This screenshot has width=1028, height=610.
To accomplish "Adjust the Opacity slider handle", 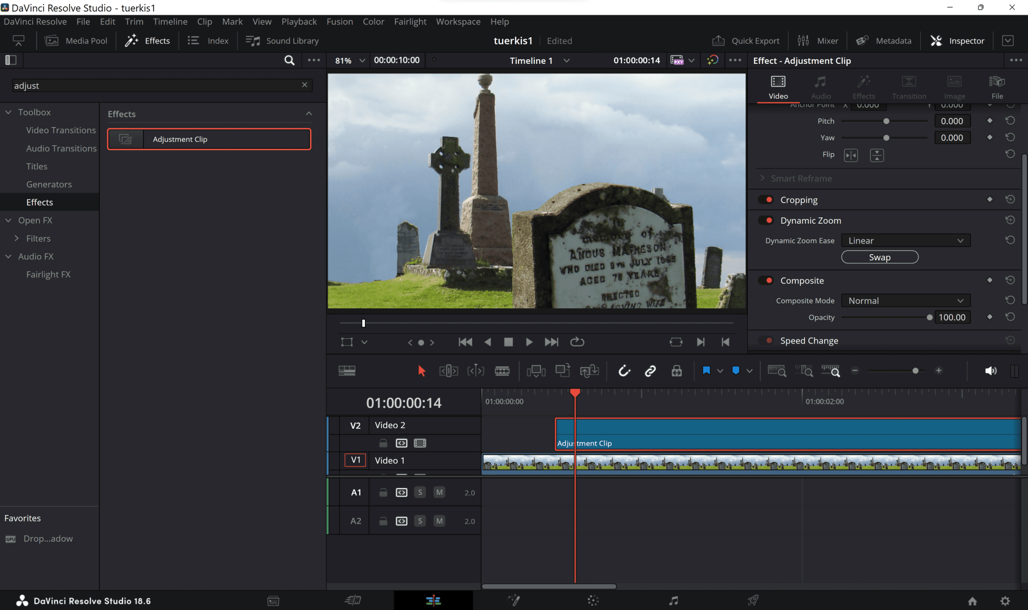I will tap(929, 317).
